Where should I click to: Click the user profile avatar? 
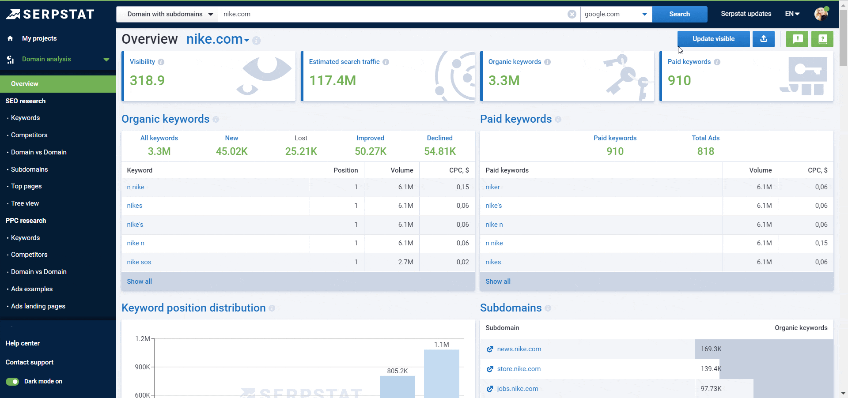(x=821, y=14)
